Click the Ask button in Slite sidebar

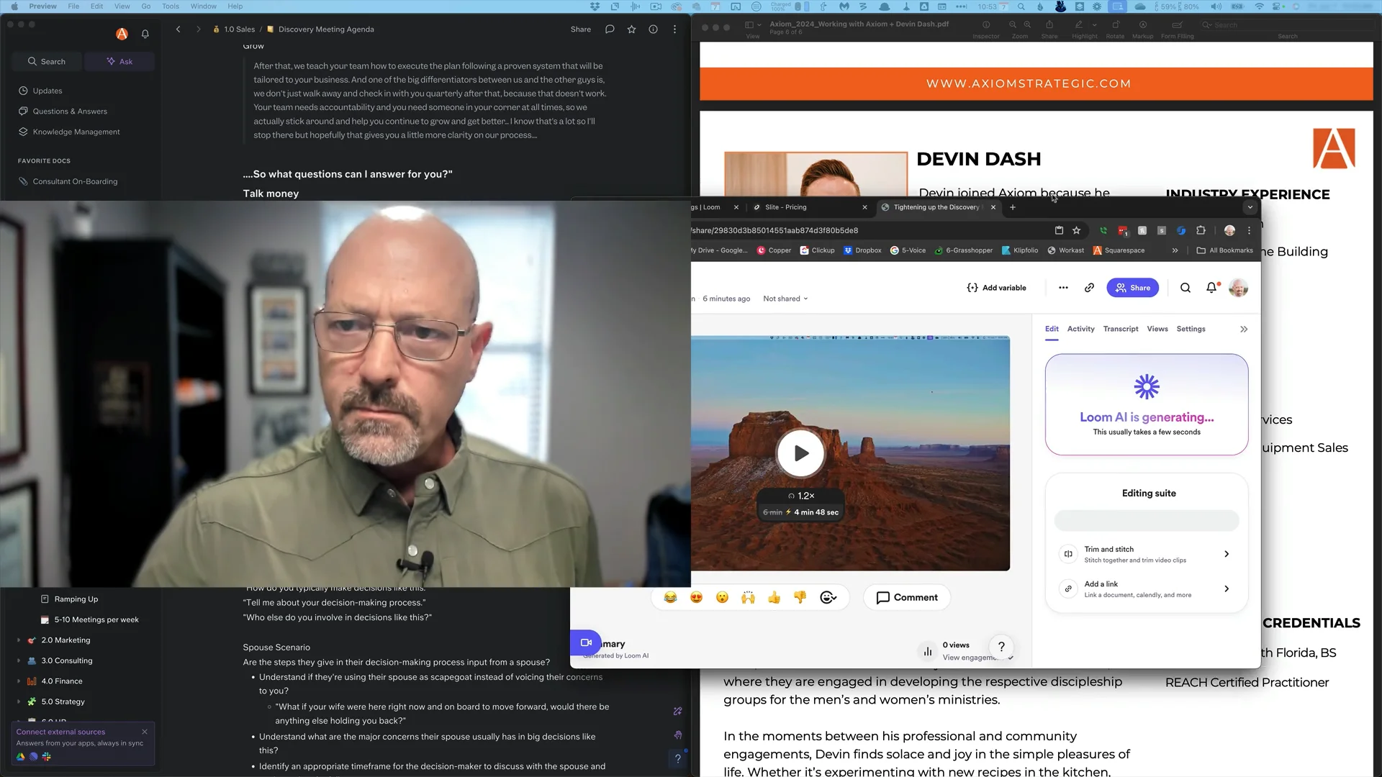click(x=119, y=62)
